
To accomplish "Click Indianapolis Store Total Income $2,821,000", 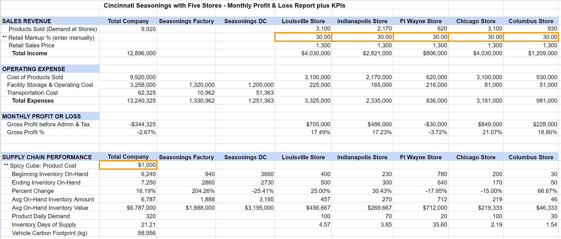I will click(x=377, y=53).
